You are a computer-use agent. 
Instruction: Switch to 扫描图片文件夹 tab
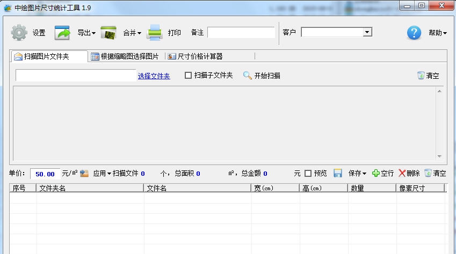click(x=49, y=56)
